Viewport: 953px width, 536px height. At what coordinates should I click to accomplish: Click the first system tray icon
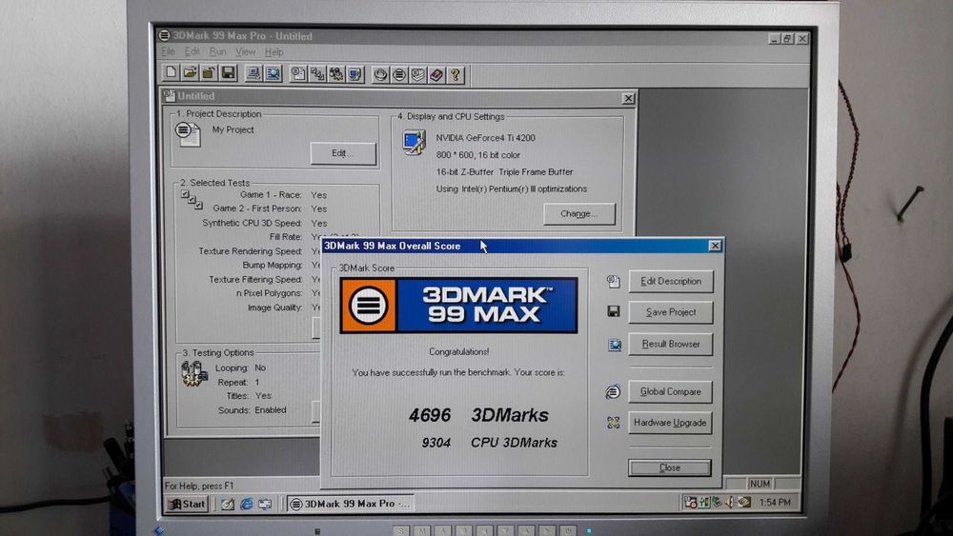tap(690, 502)
